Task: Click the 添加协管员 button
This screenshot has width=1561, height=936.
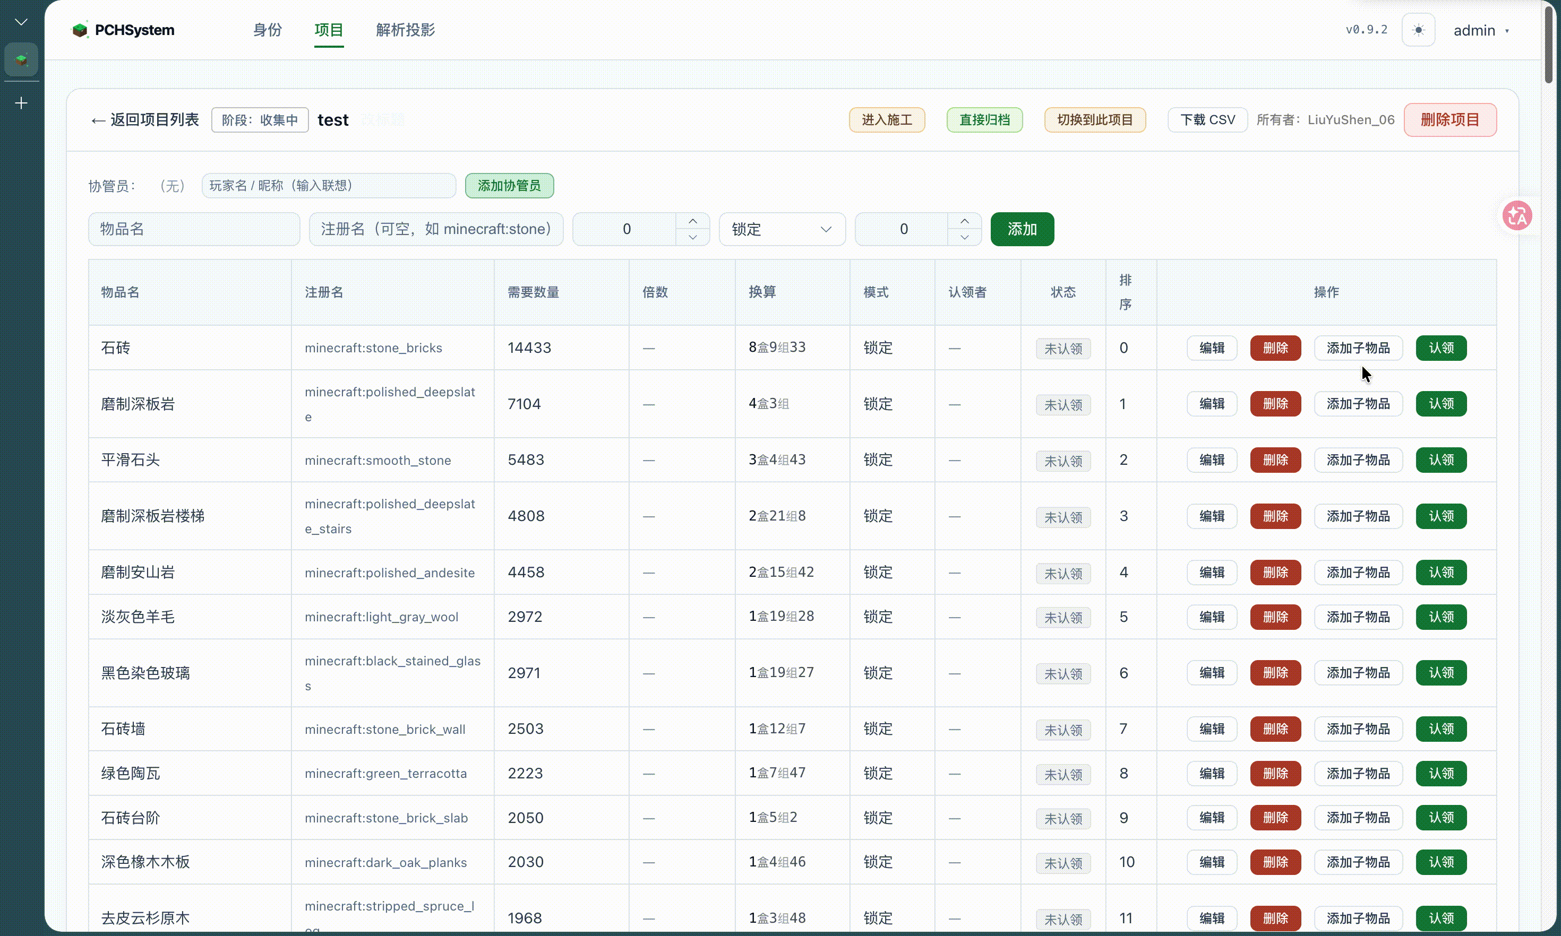Action: click(x=509, y=185)
